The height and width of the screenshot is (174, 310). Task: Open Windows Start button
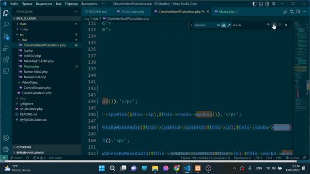pyautogui.click(x=102, y=168)
